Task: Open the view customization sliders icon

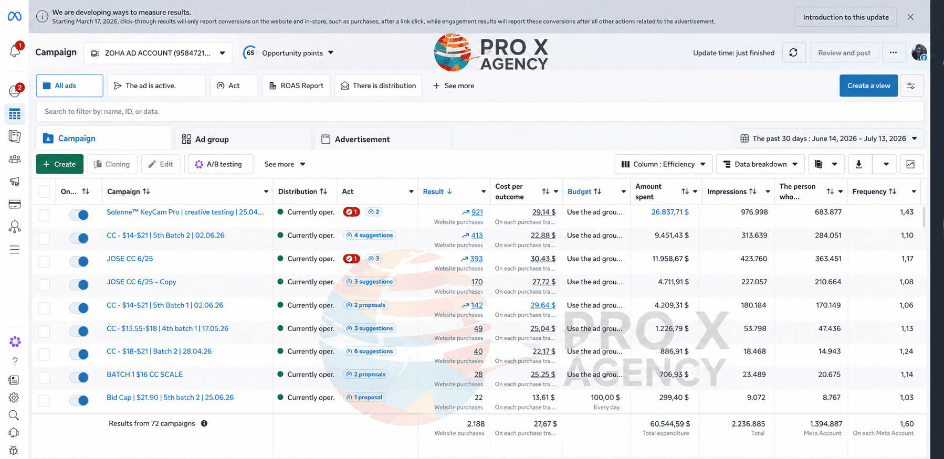Action: coord(911,86)
